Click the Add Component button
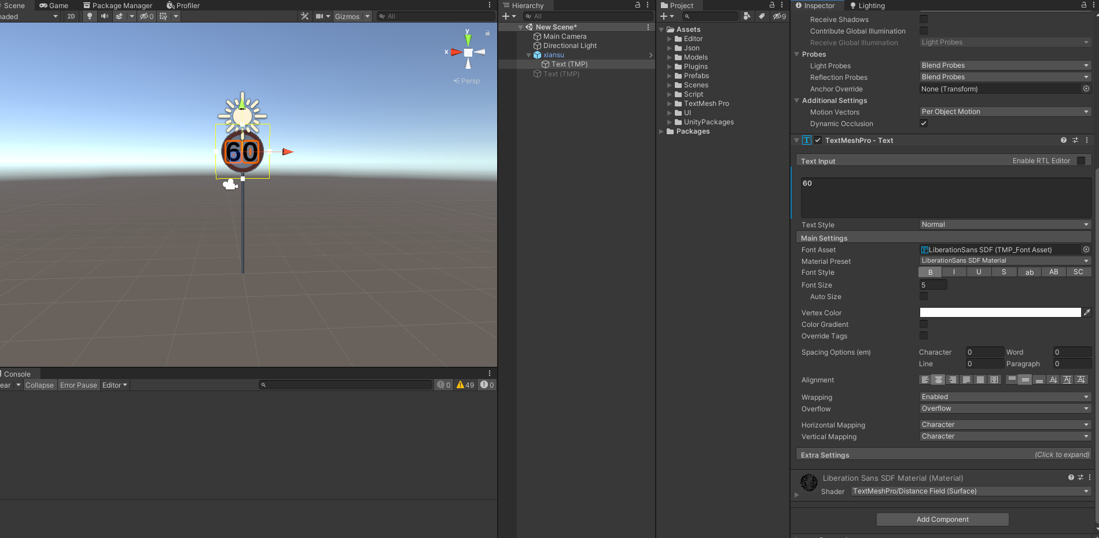This screenshot has width=1099, height=538. (x=942, y=519)
